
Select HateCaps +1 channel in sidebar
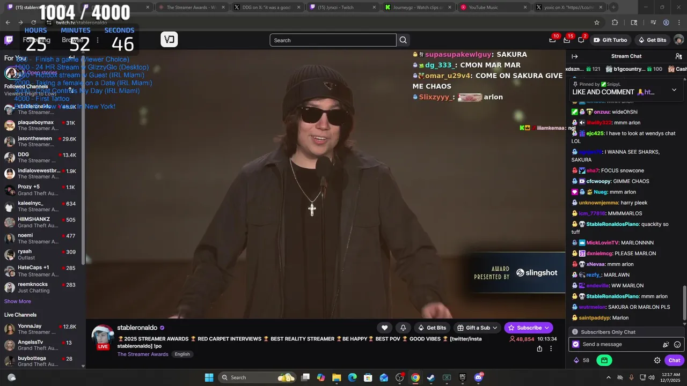[40, 271]
